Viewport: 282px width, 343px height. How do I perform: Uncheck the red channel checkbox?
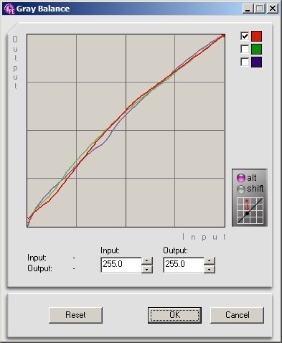coord(245,36)
